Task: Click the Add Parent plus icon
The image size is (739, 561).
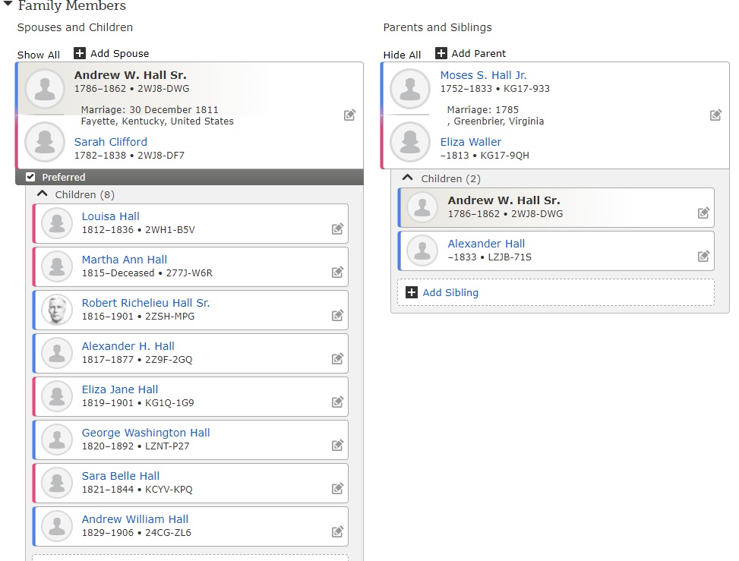Action: [441, 53]
